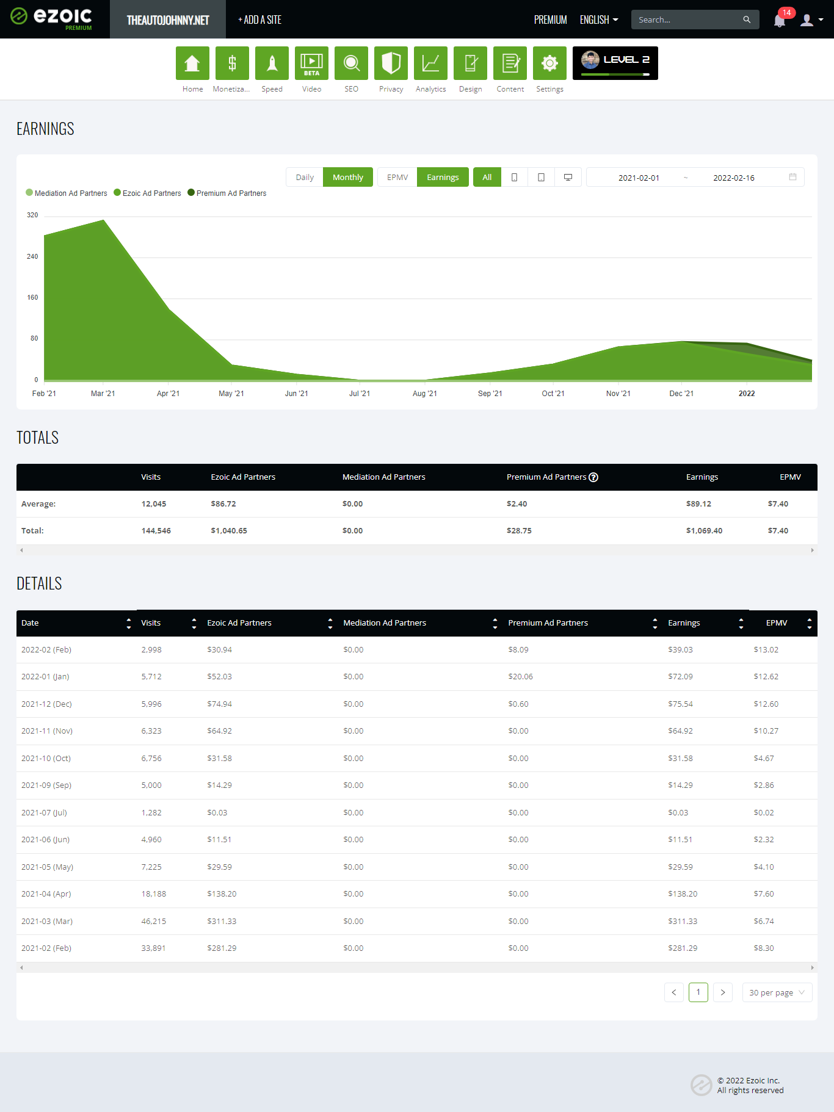The height and width of the screenshot is (1112, 834).
Task: Click details table scrollbar right arrow
Action: click(x=812, y=967)
